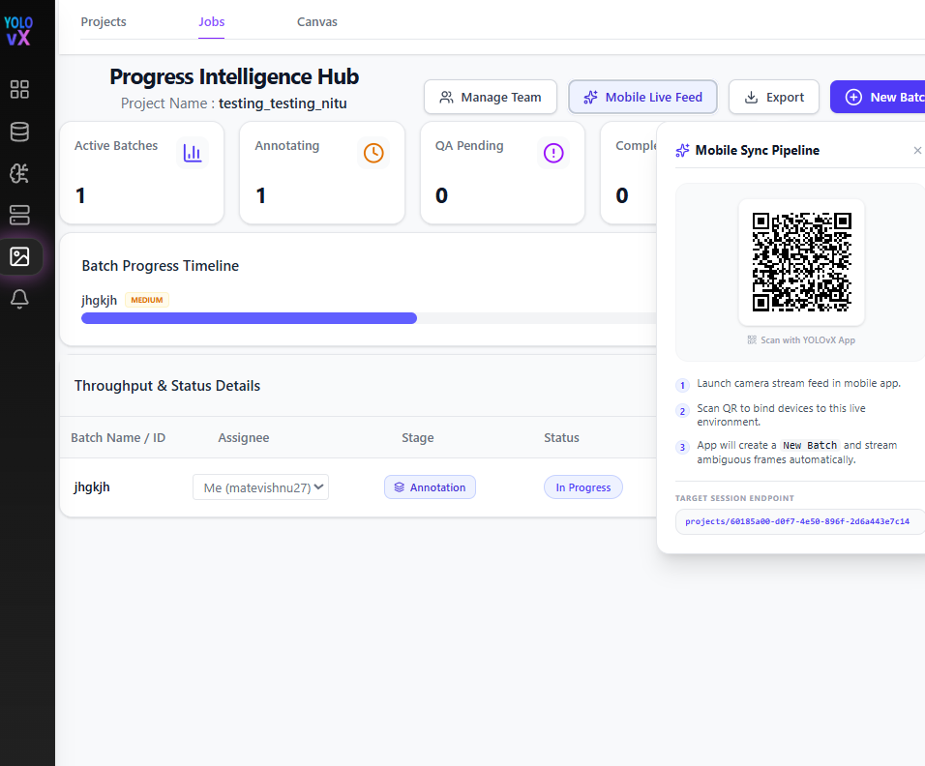Click the Batch Name / ID column header
The image size is (925, 766).
118,437
